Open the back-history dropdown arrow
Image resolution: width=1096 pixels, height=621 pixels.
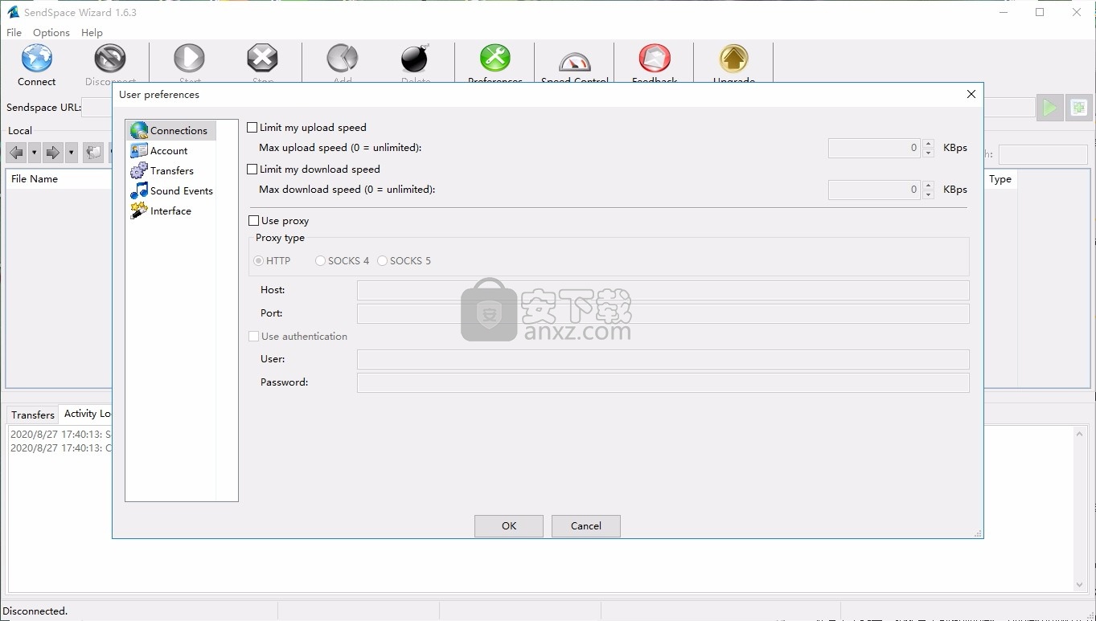[34, 152]
